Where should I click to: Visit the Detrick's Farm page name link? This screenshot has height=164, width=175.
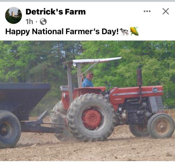[56, 12]
